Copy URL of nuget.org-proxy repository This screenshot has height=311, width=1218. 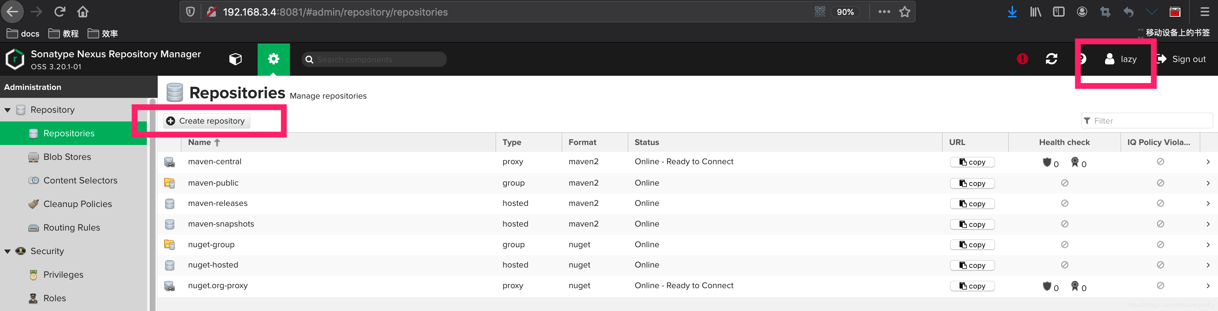[972, 286]
